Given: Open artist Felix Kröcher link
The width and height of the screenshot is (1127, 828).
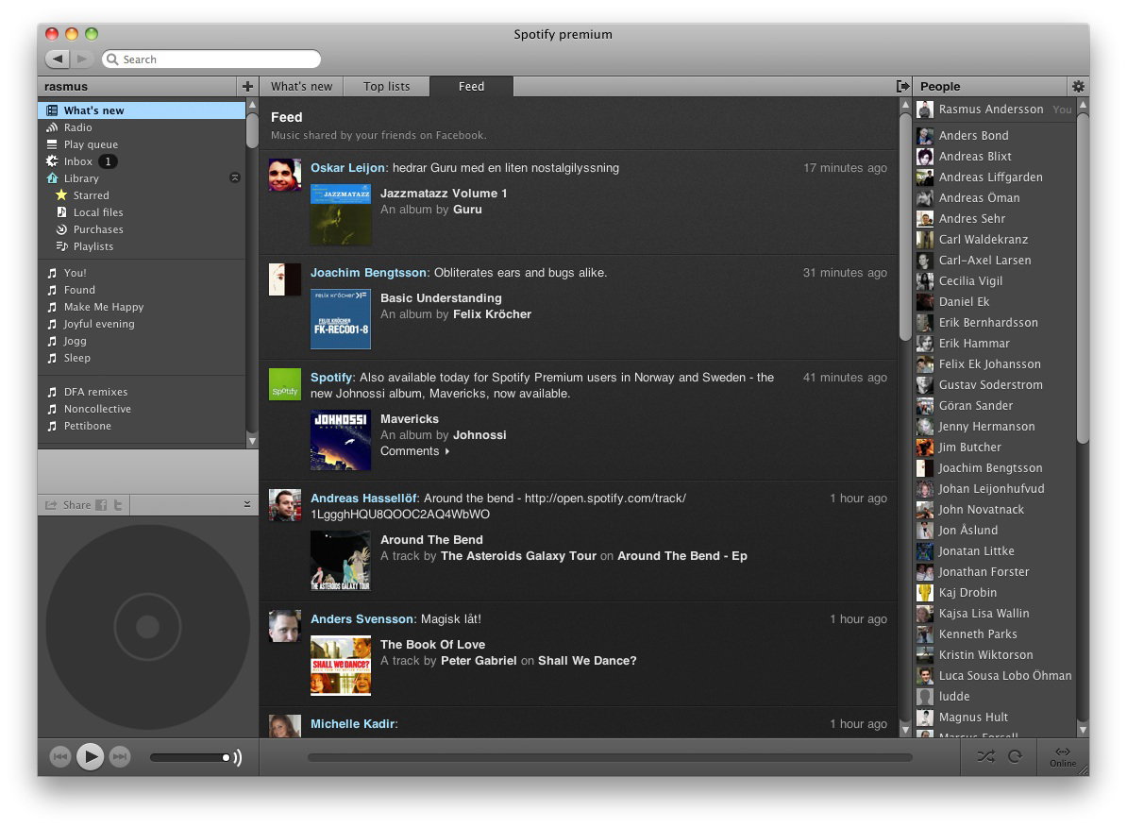Looking at the screenshot, I should (x=493, y=314).
